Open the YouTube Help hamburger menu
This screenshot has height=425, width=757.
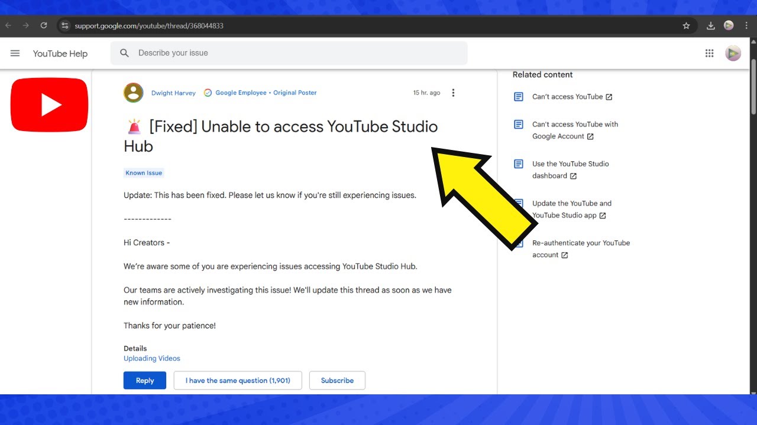(15, 53)
